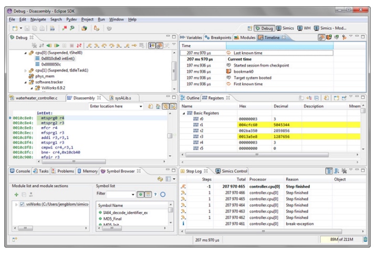Open the sysALib.s editor tab
377x255 pixels.
point(121,98)
